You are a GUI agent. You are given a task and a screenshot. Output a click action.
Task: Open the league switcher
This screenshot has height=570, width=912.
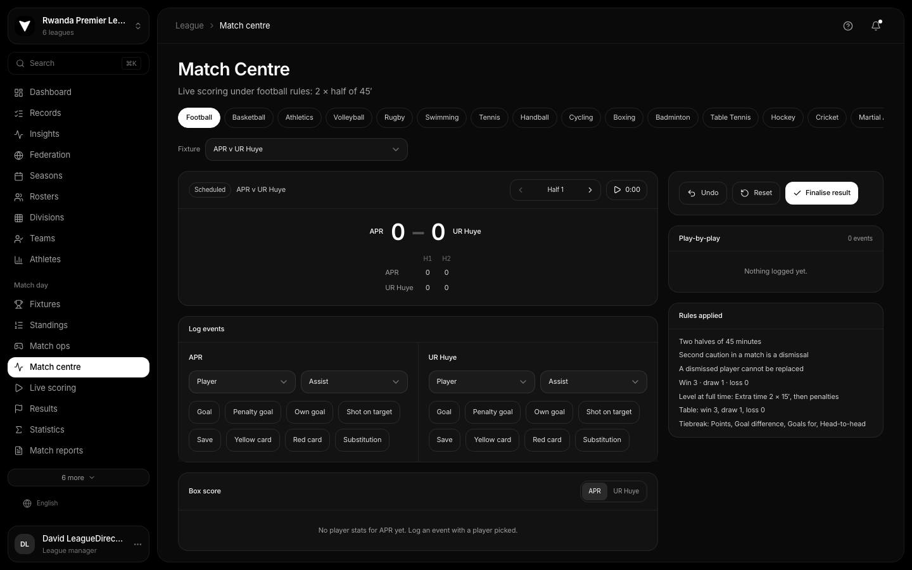pos(79,26)
